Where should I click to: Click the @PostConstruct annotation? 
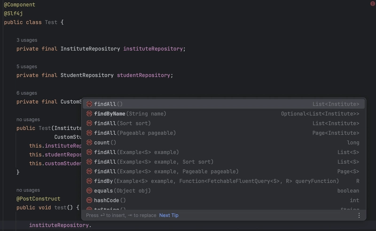(39, 199)
